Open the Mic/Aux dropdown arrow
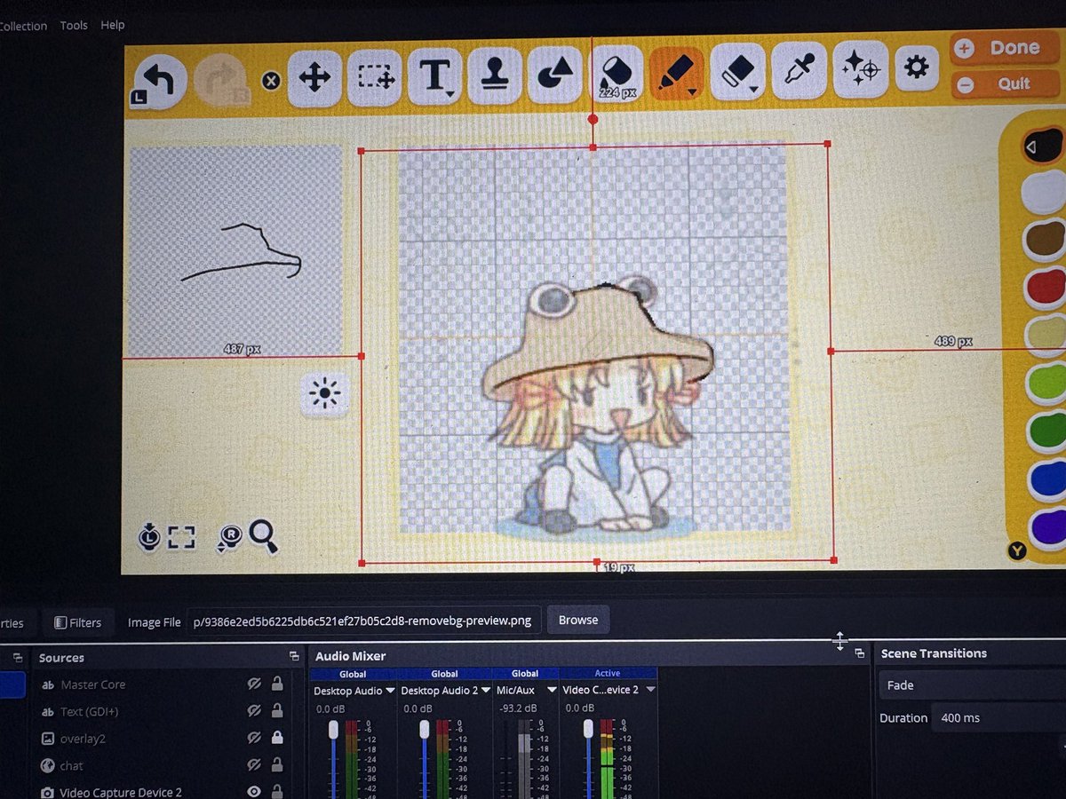Image resolution: width=1066 pixels, height=799 pixels. [x=552, y=690]
